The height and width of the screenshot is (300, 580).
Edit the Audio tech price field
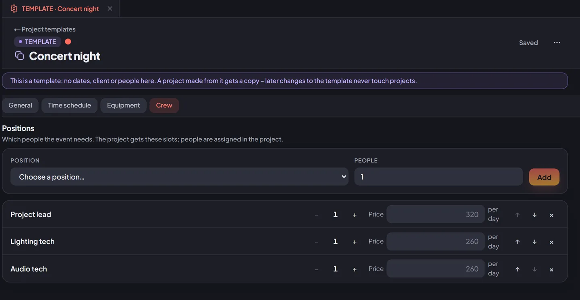click(435, 269)
